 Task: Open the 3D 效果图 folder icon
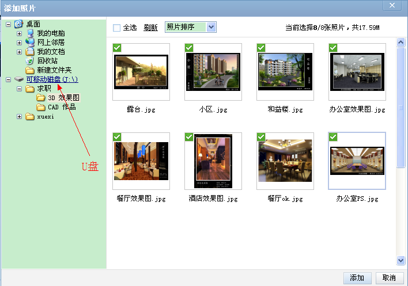(41, 98)
